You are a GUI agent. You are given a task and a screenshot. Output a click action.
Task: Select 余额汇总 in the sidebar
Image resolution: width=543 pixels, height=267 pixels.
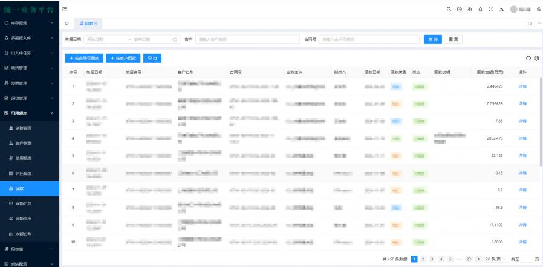point(24,203)
